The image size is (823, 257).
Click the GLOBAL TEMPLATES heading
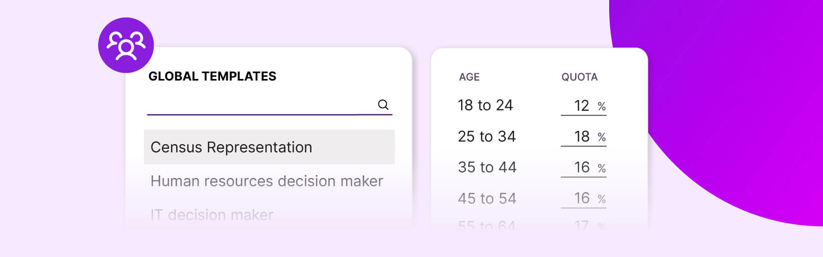[212, 76]
